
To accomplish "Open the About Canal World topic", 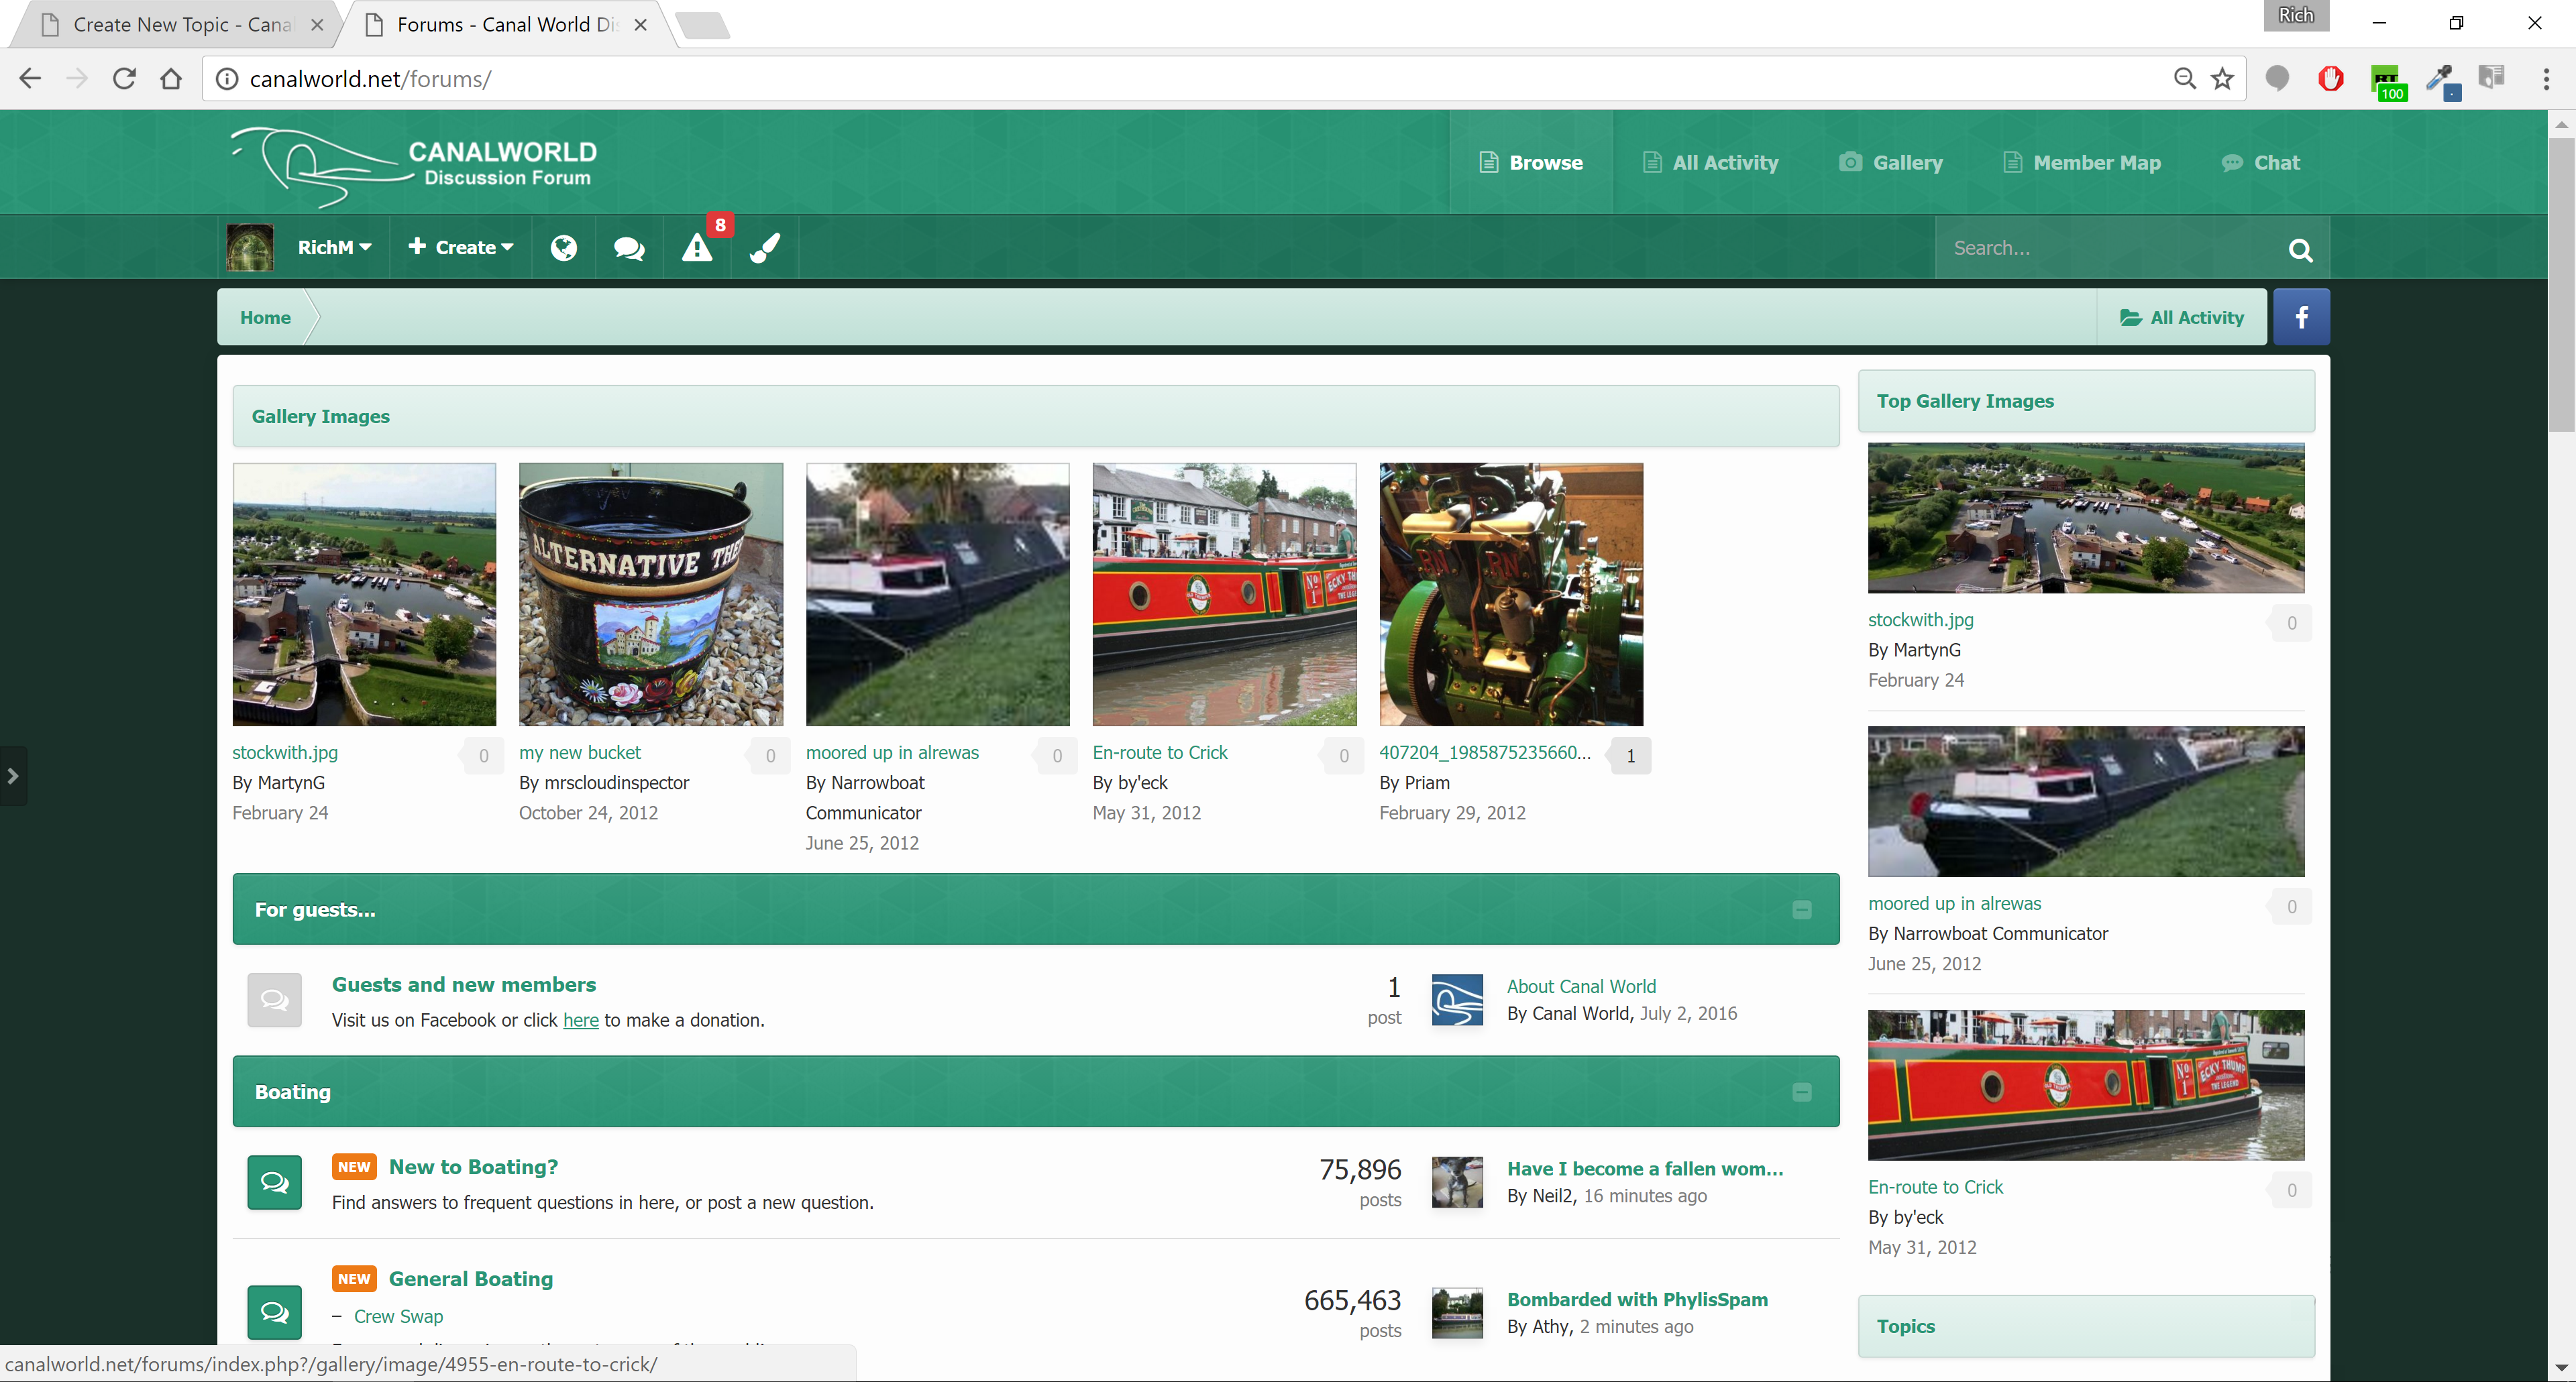I will point(1581,986).
